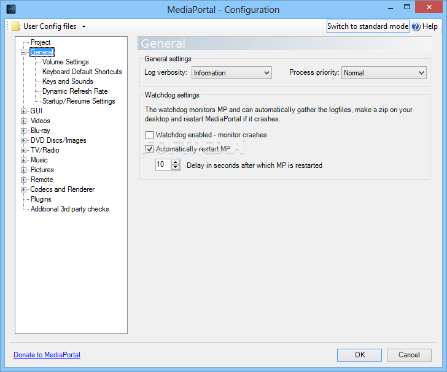Uncheck Automatically restart MP
Image resolution: width=447 pixels, height=372 pixels.
click(x=149, y=149)
